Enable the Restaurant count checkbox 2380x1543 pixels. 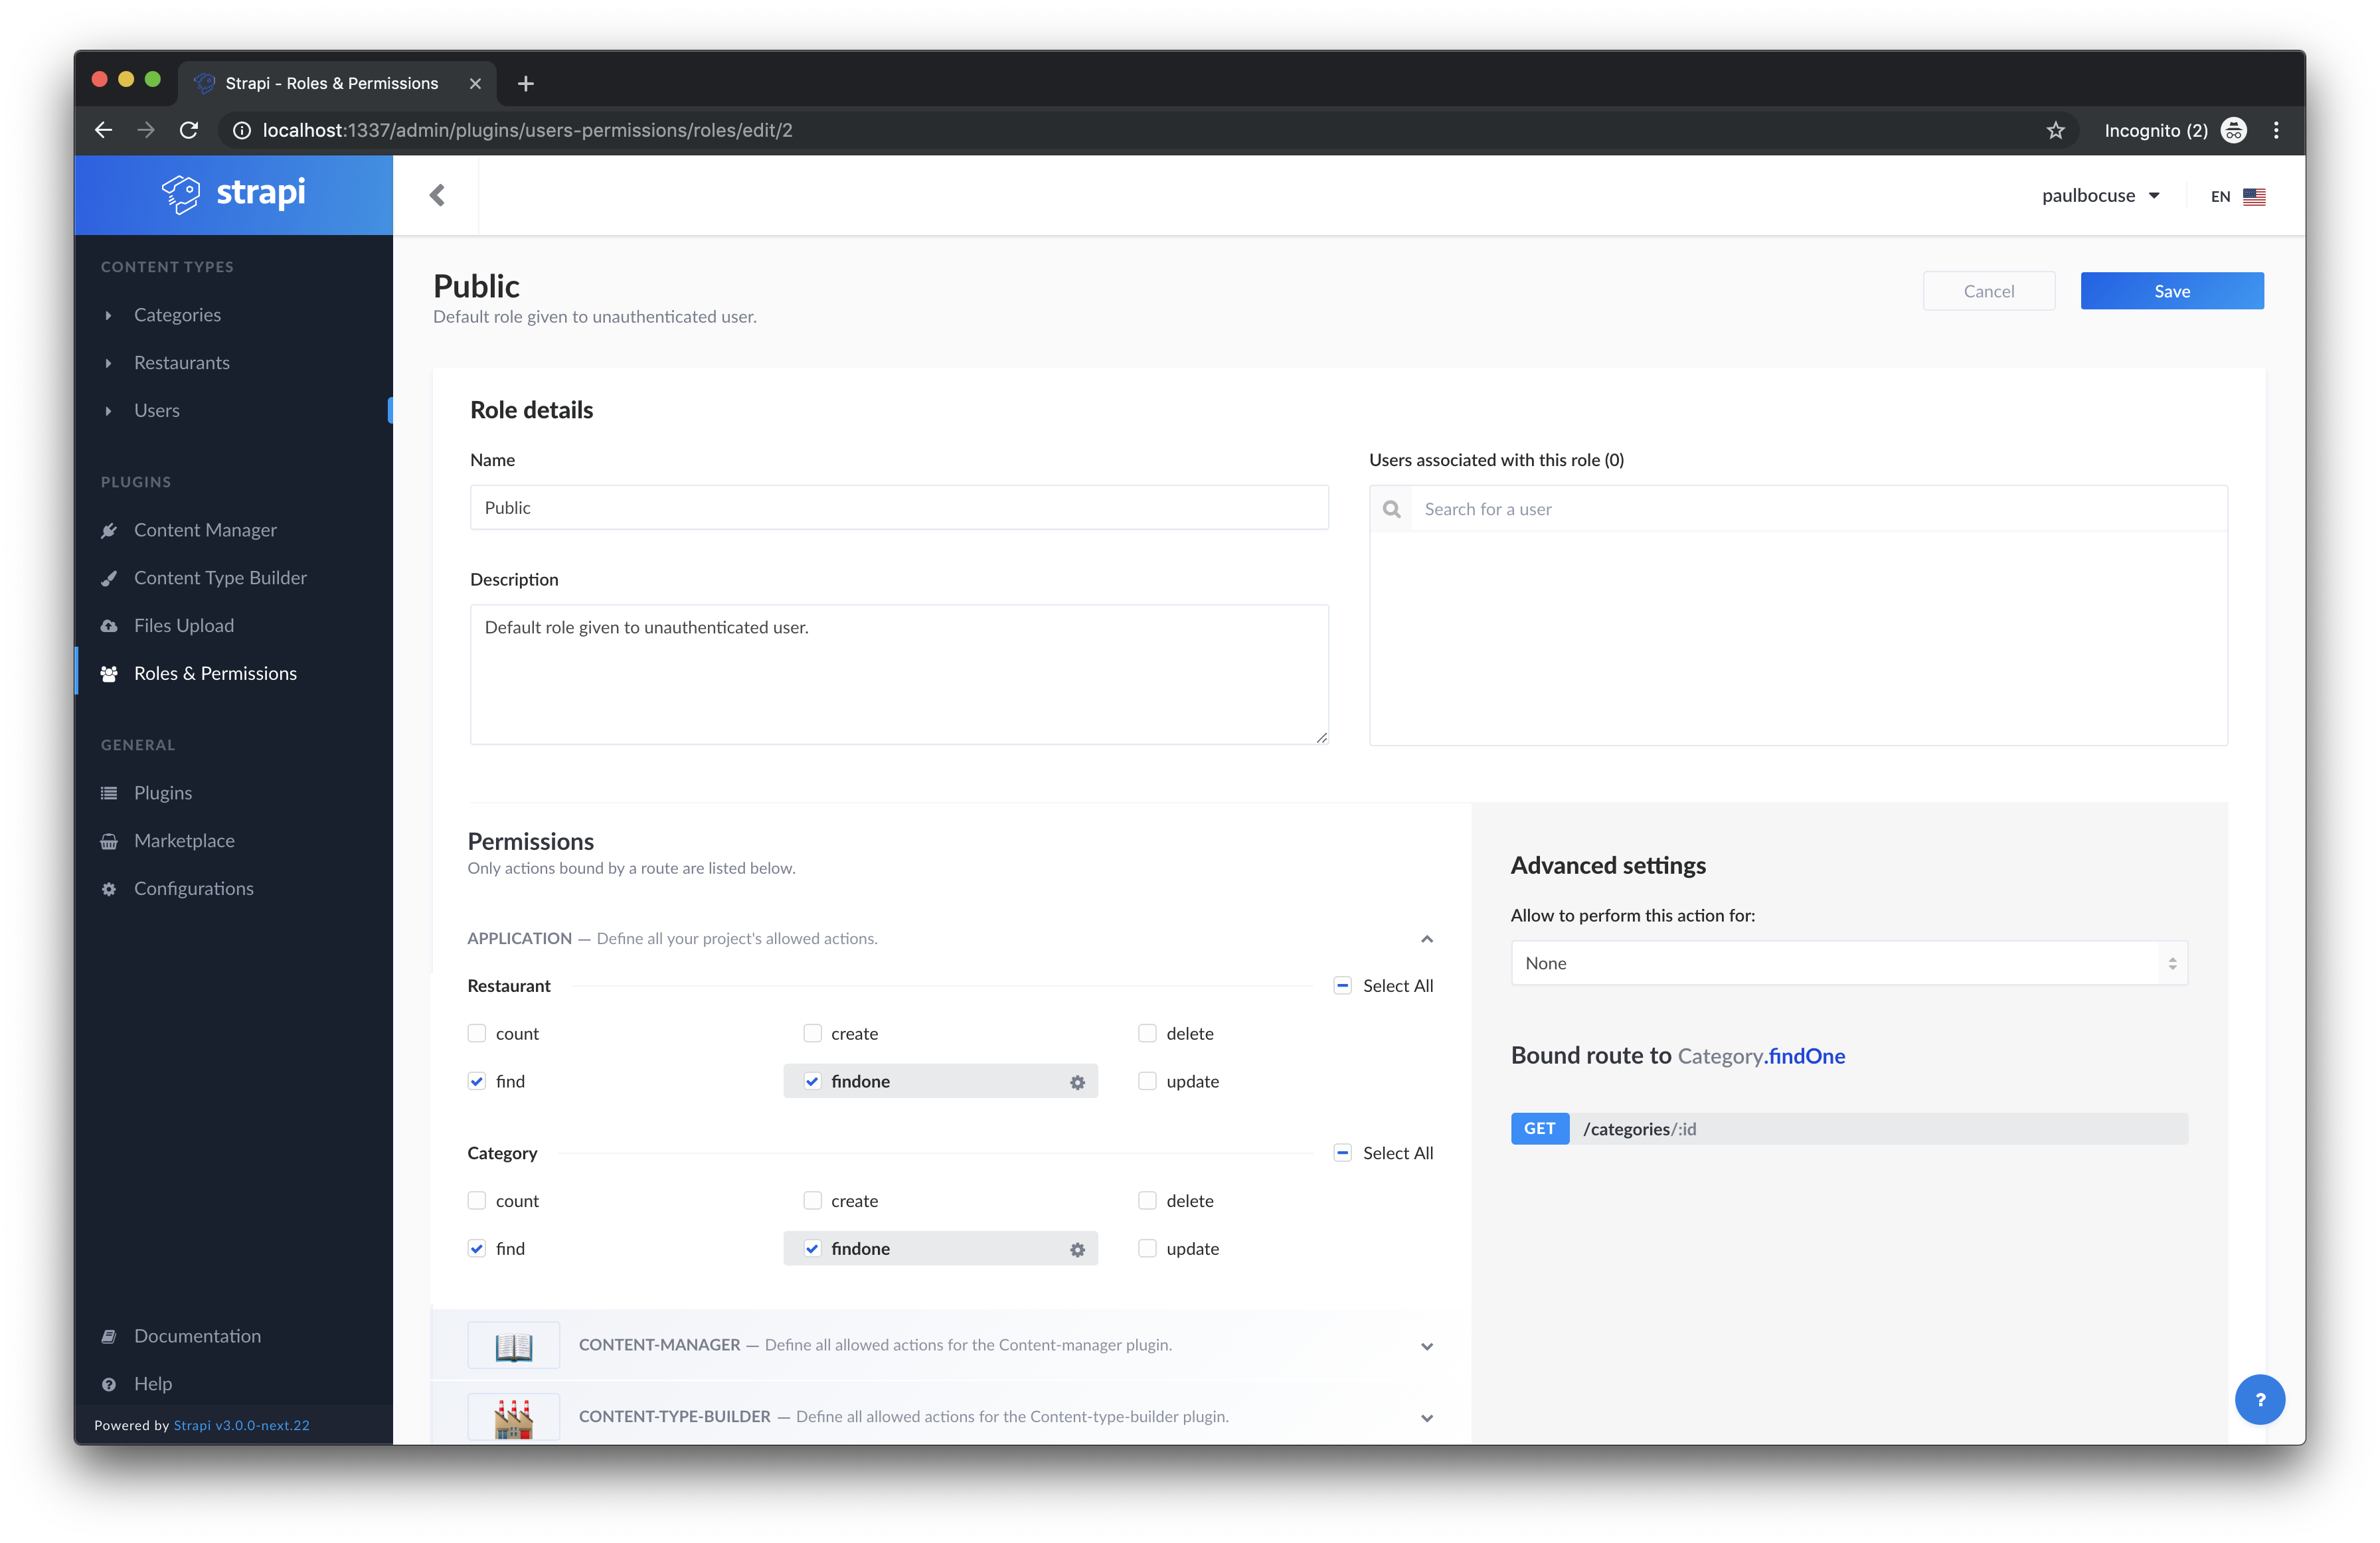tap(477, 1033)
